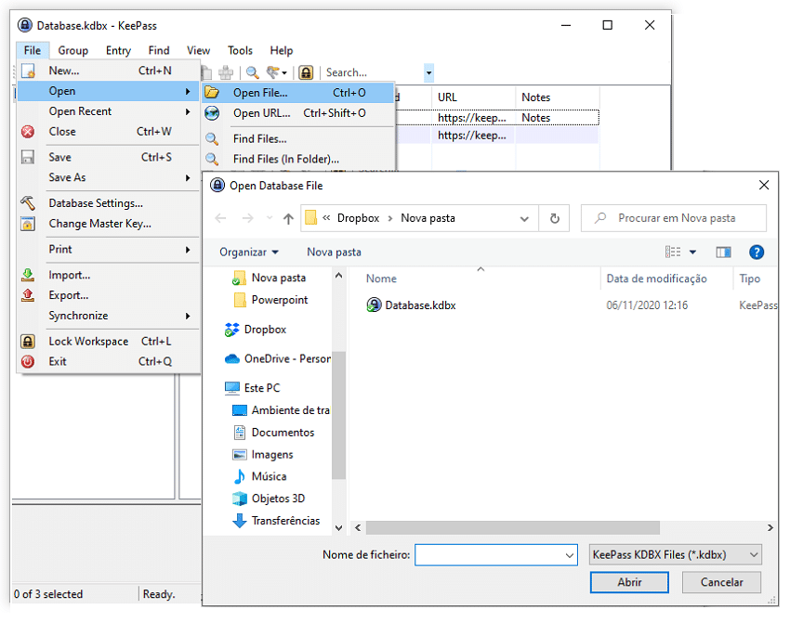Open the Group menu
This screenshot has height=622, width=790.
[x=73, y=51]
